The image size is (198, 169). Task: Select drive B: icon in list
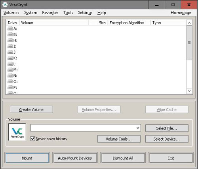10,34
